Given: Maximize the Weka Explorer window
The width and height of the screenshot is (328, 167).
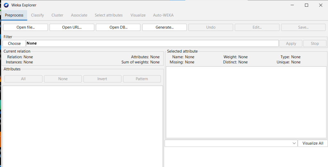Looking at the screenshot, I should (x=307, y=5).
